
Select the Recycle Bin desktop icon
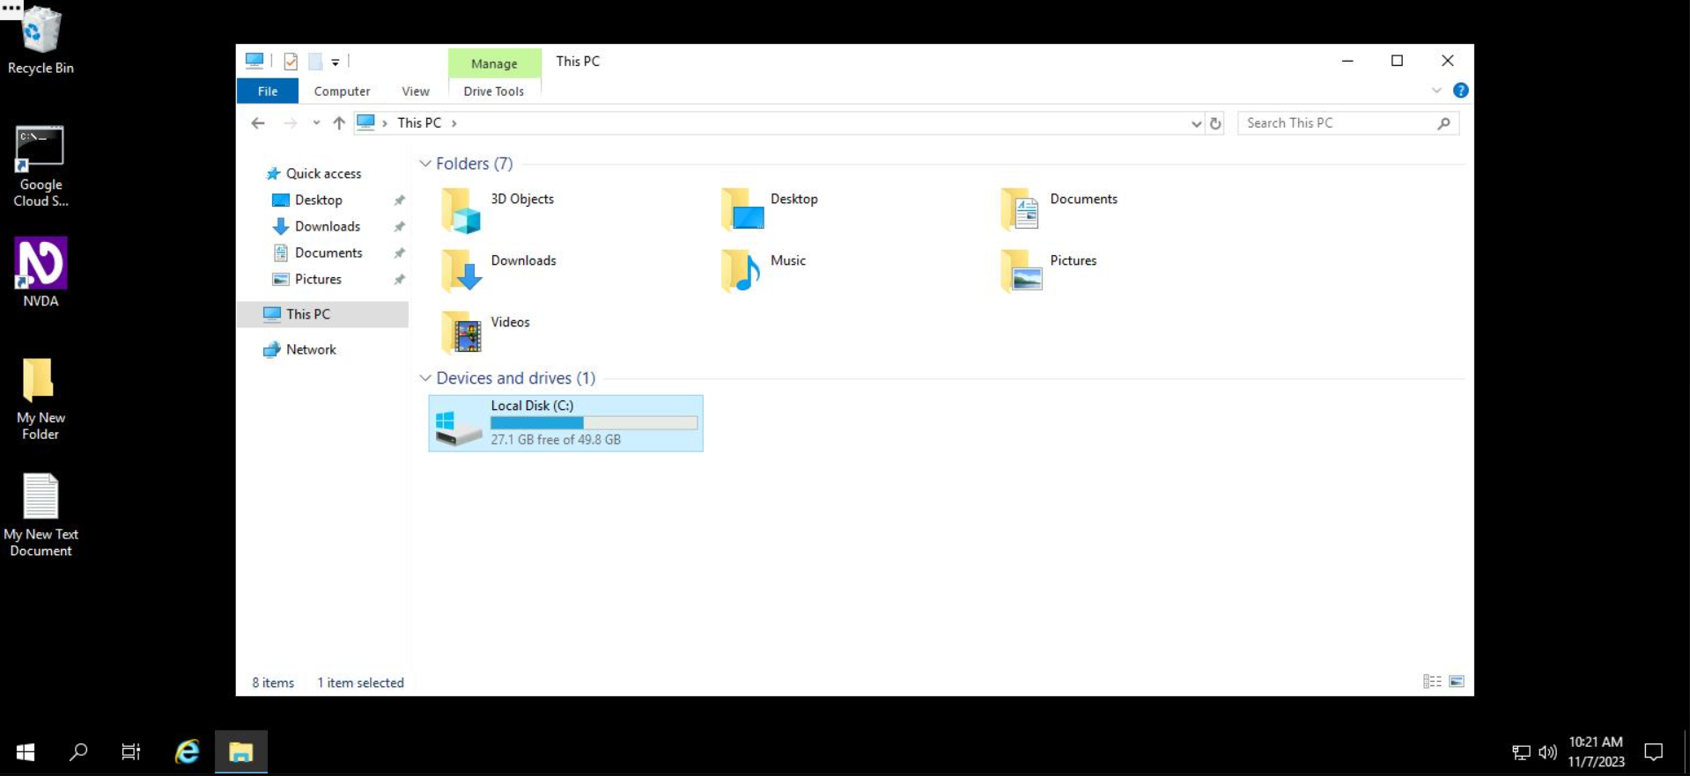coord(41,40)
